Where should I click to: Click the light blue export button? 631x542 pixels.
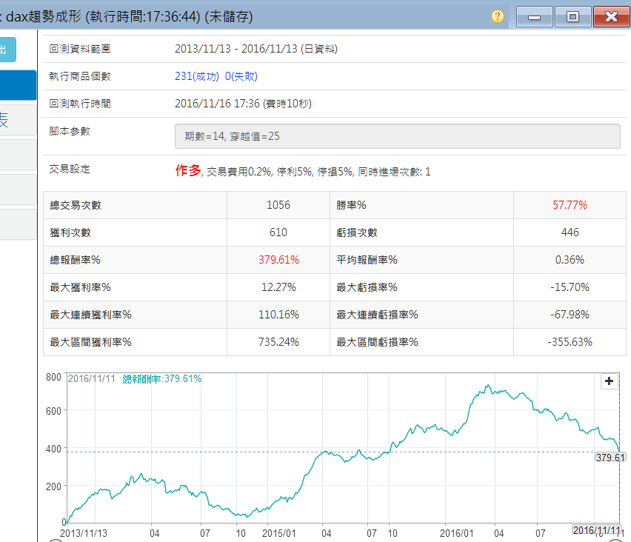(7, 50)
